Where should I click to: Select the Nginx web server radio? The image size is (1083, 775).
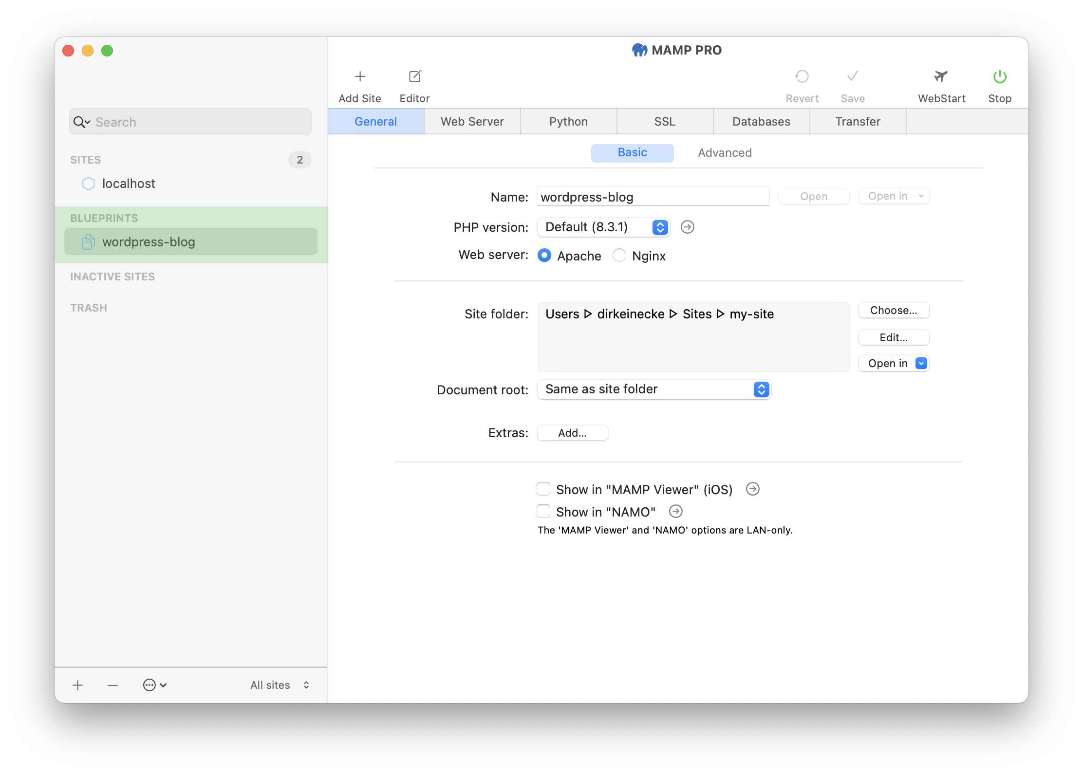pos(619,255)
